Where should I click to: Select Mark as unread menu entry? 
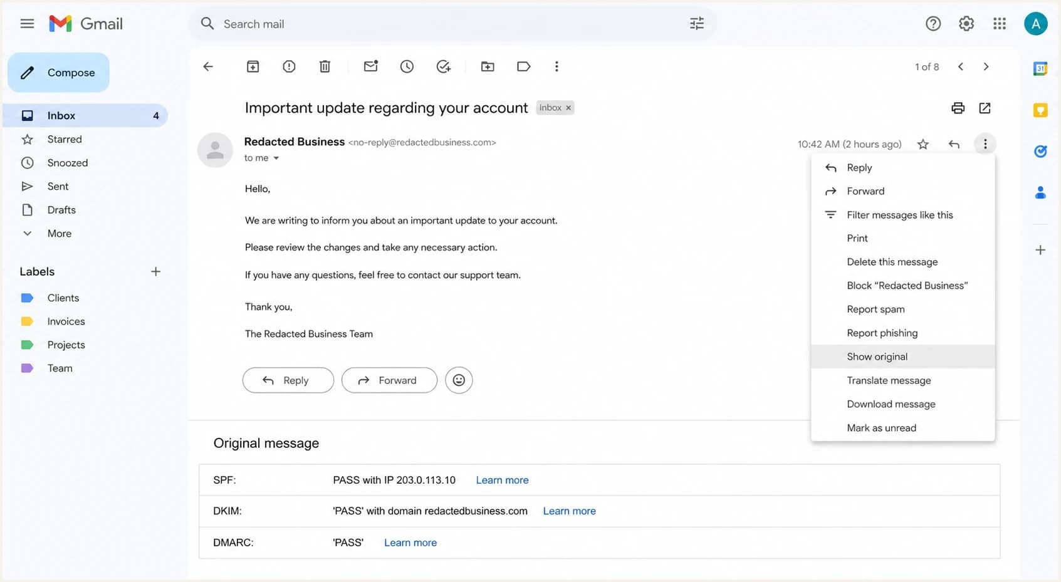click(x=902, y=428)
